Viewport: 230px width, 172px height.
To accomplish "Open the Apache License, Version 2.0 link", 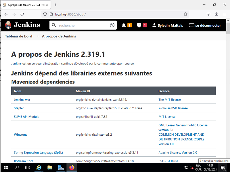I will (178, 152).
